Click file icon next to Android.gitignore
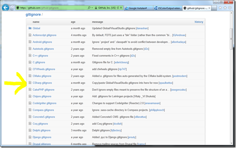The image size is (236, 148). point(30,42)
